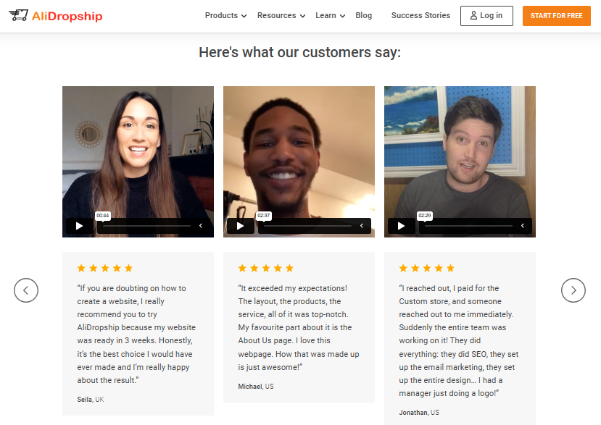
Task: Click the AliDropship cart logo
Action: (56, 16)
